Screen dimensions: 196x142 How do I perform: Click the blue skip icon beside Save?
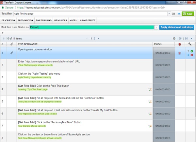[x=179, y=14]
